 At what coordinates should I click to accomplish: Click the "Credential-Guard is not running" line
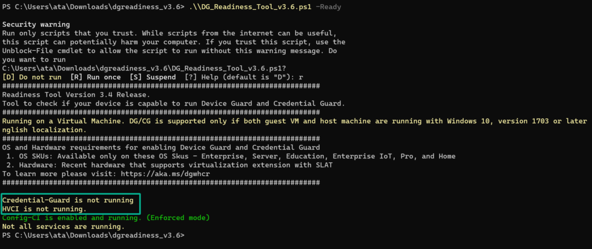(68, 200)
